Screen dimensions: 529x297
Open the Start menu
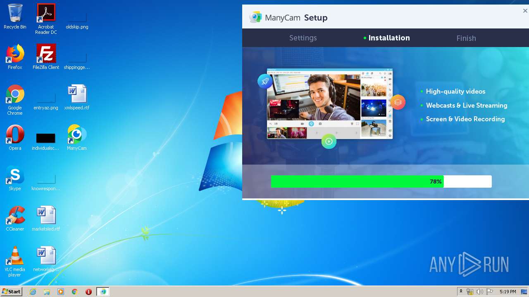coord(11,292)
